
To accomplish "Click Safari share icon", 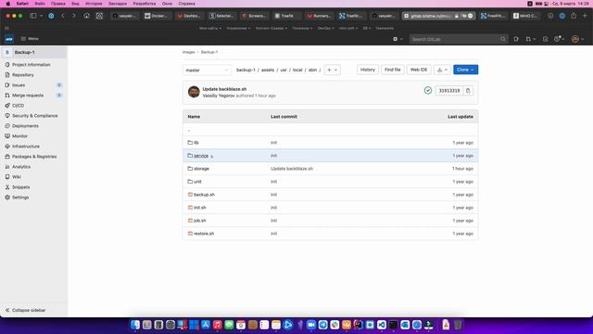I will tap(574, 16).
